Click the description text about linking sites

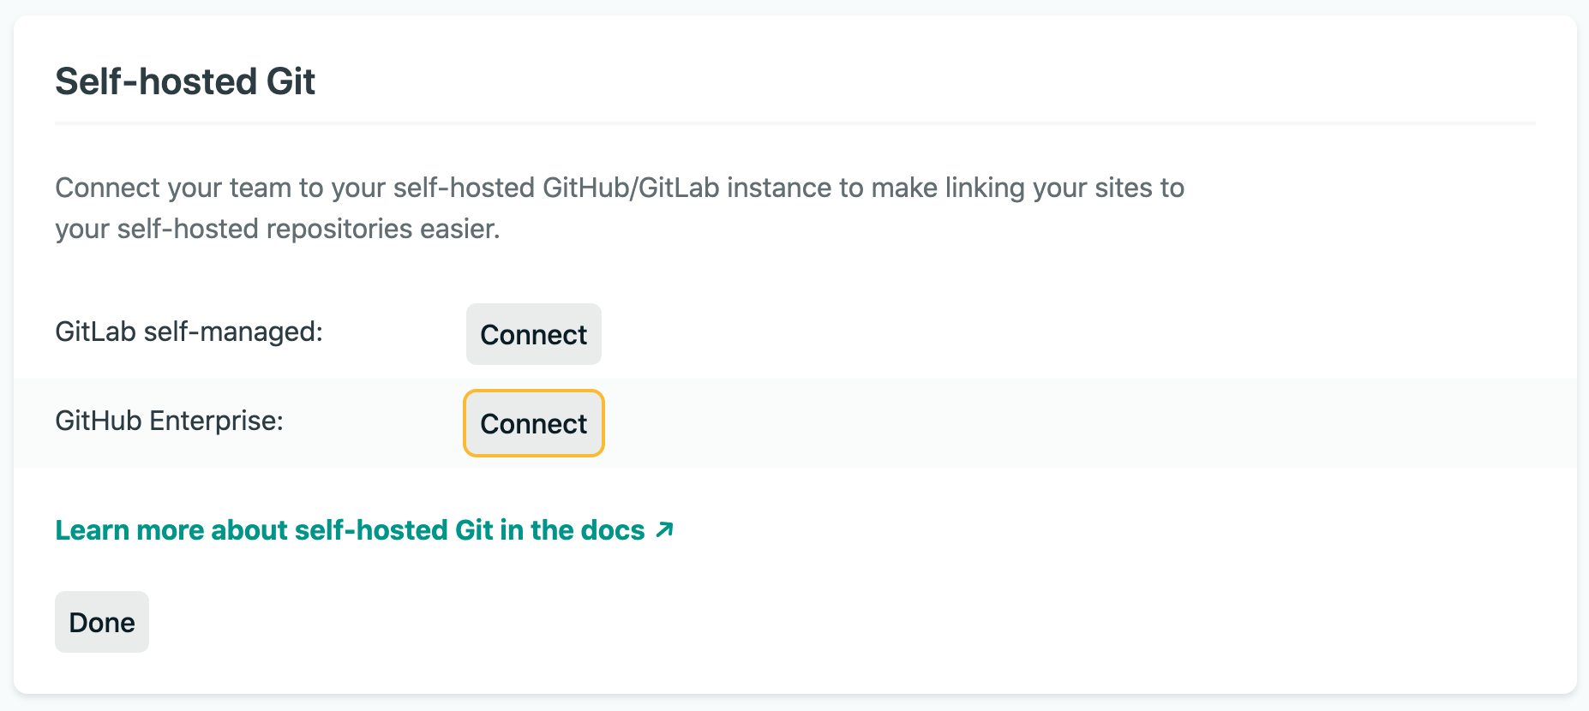(620, 207)
